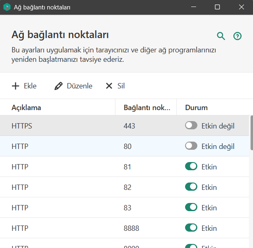
Task: Click the pencil icon for Düzenle
Action: coord(59,86)
